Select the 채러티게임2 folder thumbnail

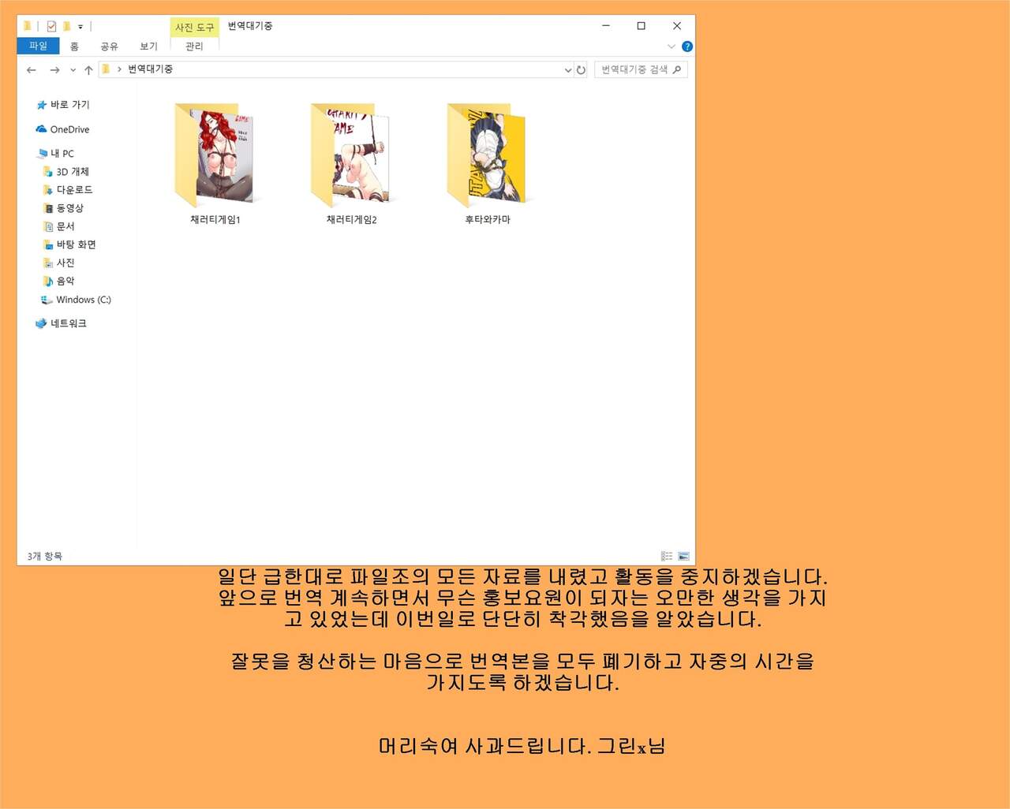(350, 155)
